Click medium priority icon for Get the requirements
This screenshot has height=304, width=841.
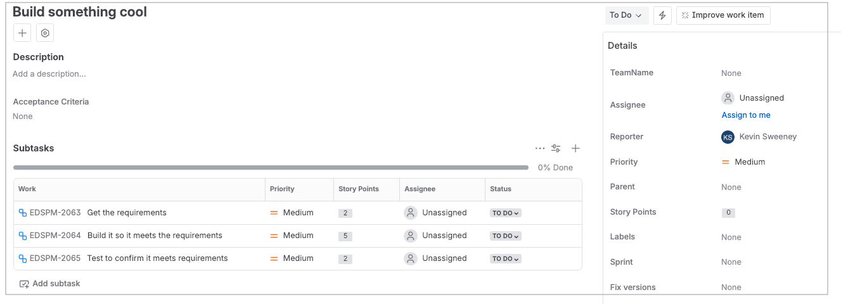(x=274, y=213)
